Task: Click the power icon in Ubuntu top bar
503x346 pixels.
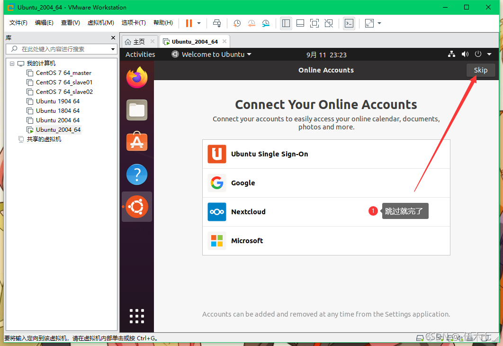Action: pos(478,54)
